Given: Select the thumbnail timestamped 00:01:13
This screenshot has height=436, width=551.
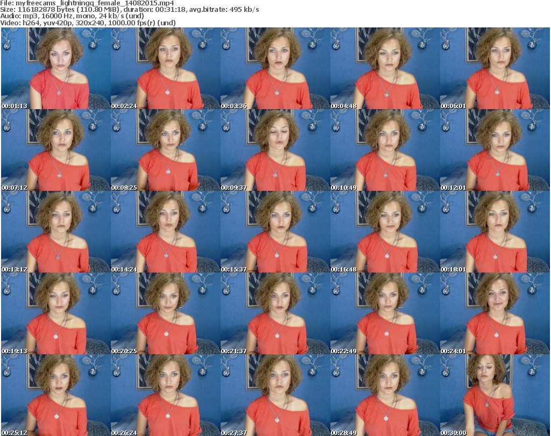Looking at the screenshot, I should (x=56, y=68).
